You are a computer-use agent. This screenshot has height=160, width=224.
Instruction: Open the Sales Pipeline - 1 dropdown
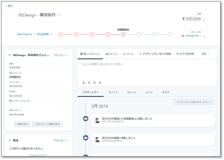click(x=35, y=34)
